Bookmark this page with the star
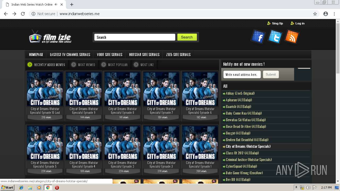The width and height of the screenshot is (340, 191). pos(315,14)
